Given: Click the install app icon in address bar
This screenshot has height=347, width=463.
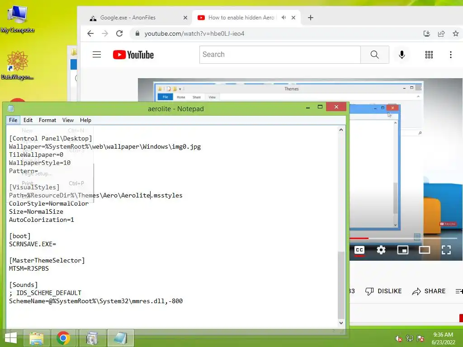Looking at the screenshot, I should pos(427,33).
